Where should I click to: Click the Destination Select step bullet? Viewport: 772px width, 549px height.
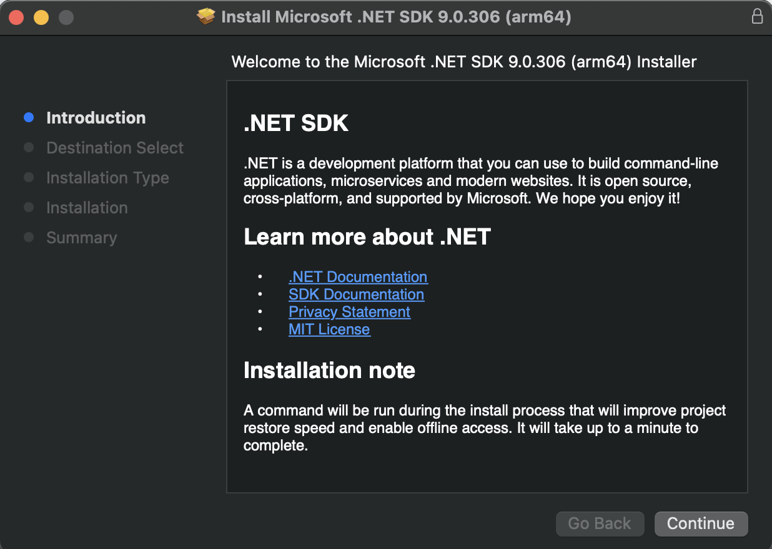[28, 147]
